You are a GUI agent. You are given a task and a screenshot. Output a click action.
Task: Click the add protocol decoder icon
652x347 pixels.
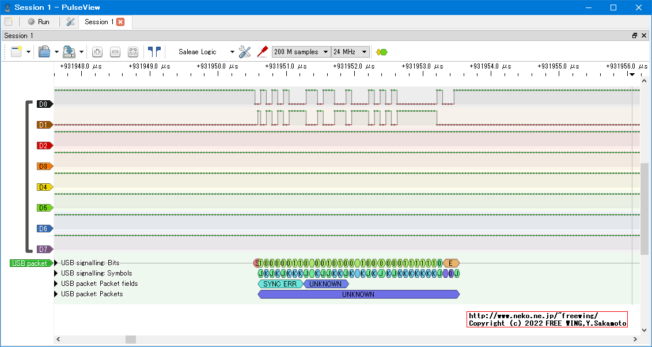pyautogui.click(x=381, y=52)
